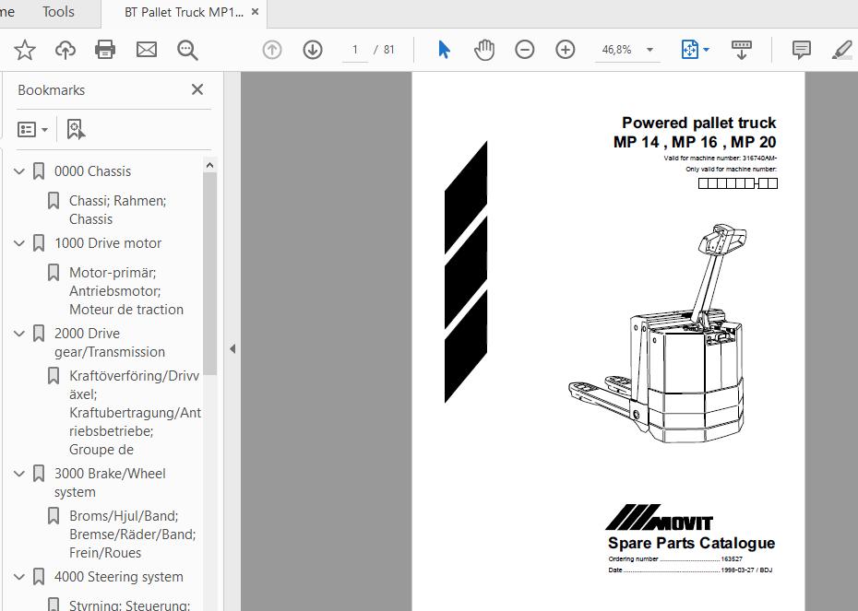Screen dimensions: 858x611
Task: Open the 2000 Drive gear/Transmission bookmark
Action: (x=110, y=343)
